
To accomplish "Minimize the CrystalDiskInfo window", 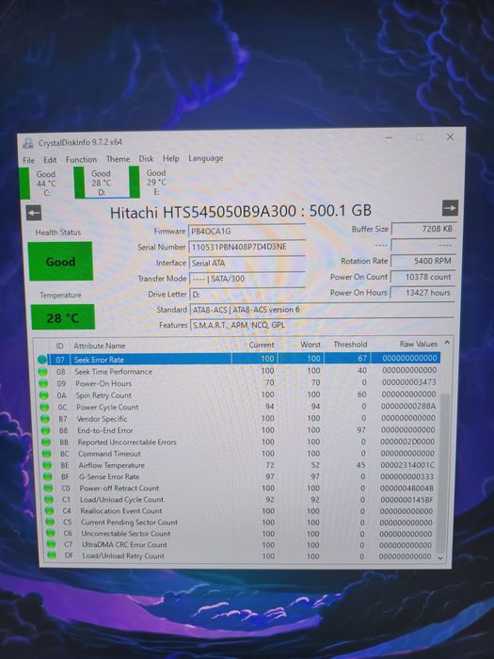I will (389, 137).
